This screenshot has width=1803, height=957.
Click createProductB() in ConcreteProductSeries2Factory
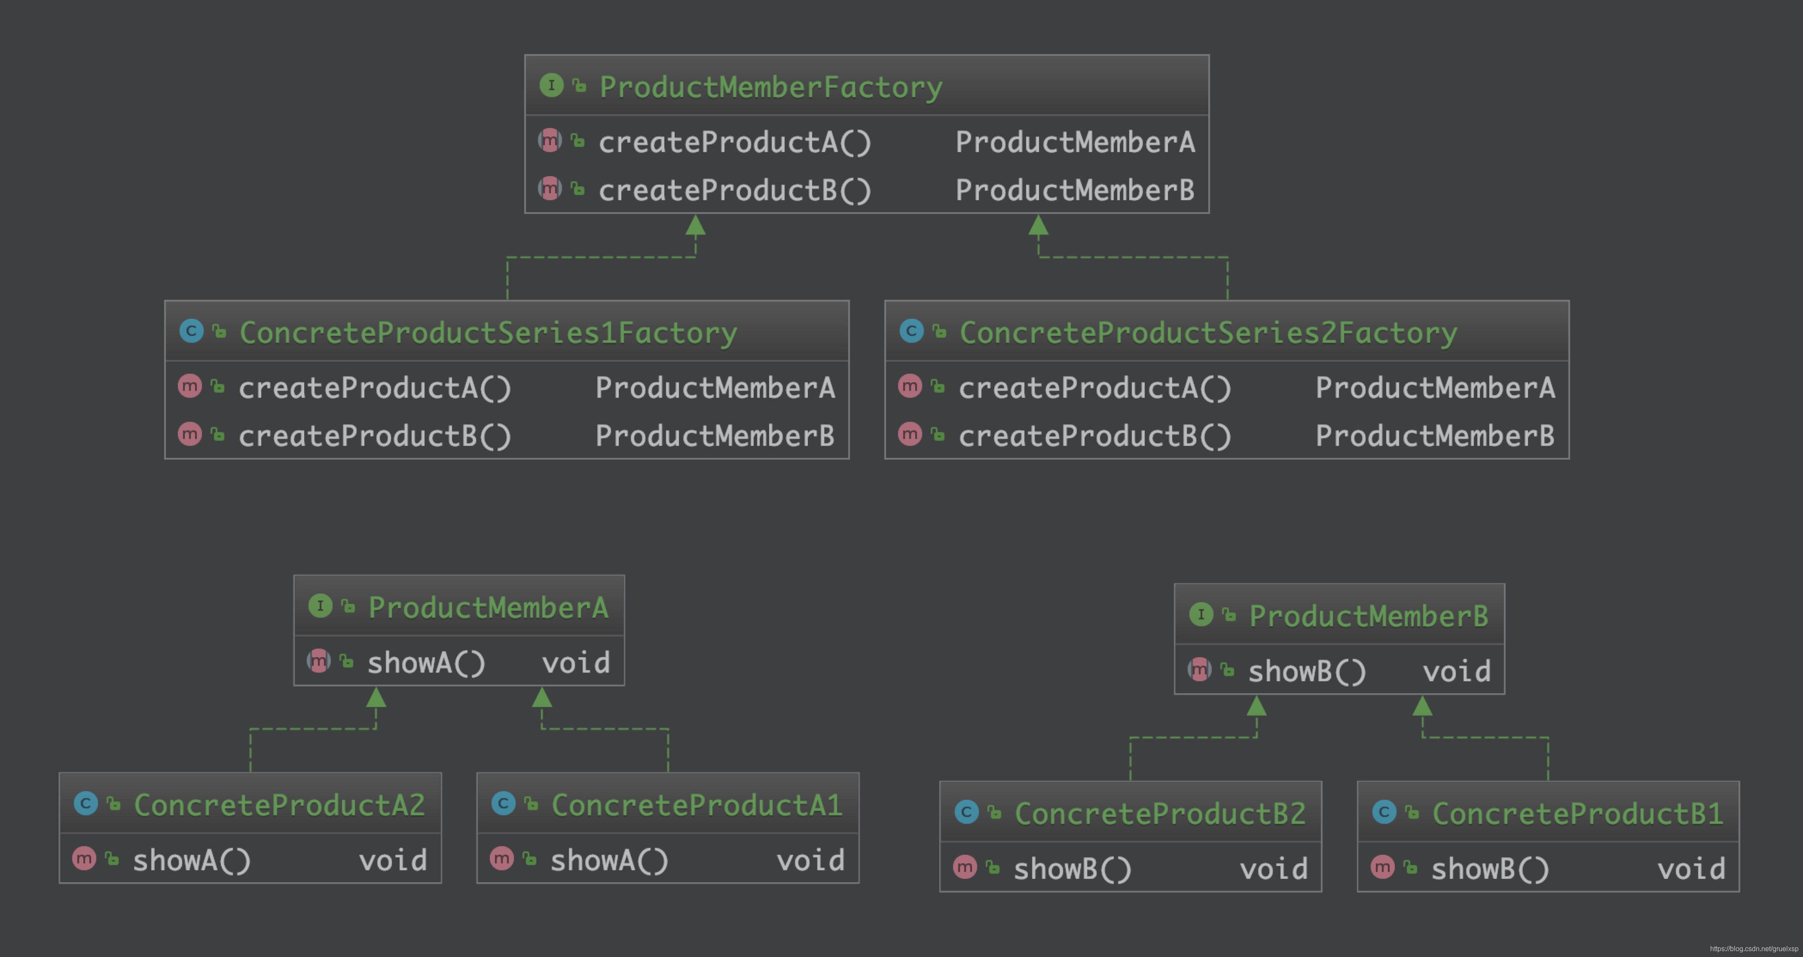[1095, 436]
